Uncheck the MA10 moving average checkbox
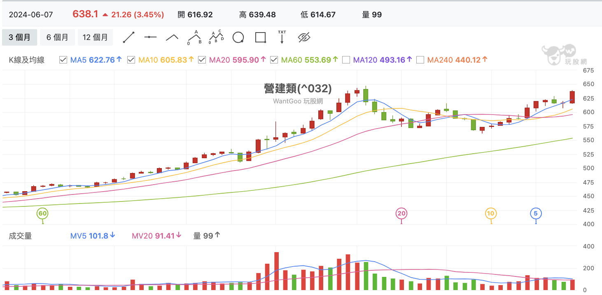 click(x=131, y=60)
